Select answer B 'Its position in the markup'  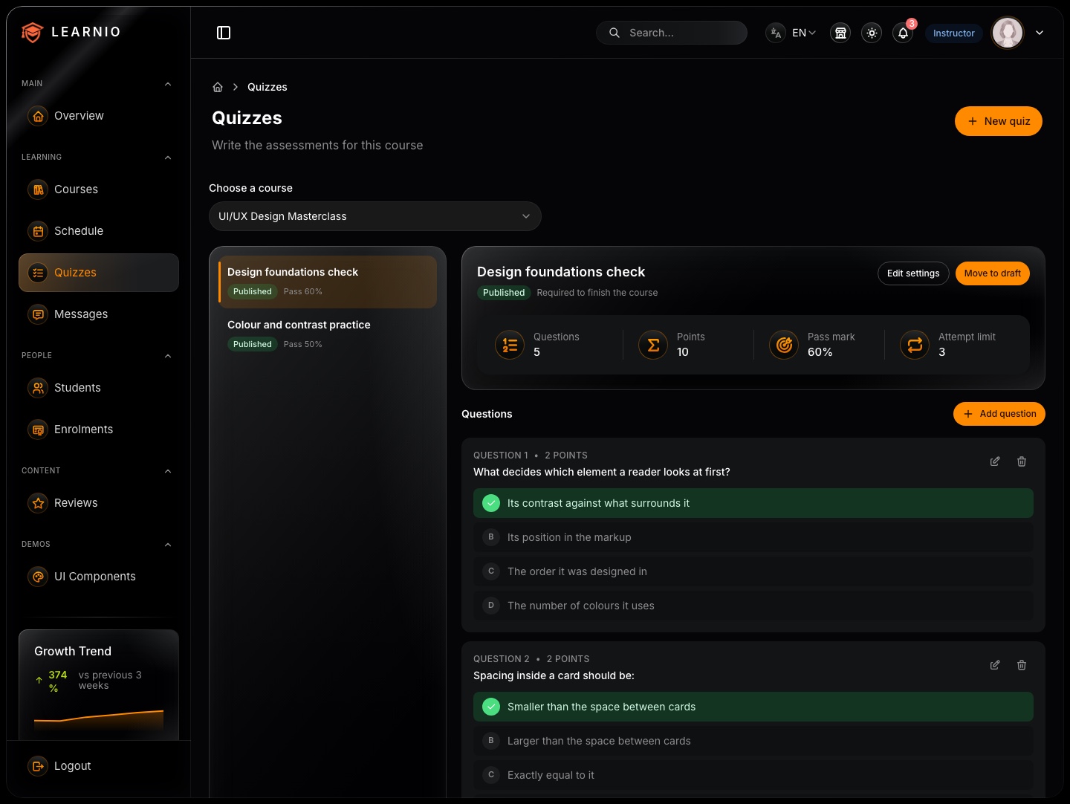(x=753, y=537)
